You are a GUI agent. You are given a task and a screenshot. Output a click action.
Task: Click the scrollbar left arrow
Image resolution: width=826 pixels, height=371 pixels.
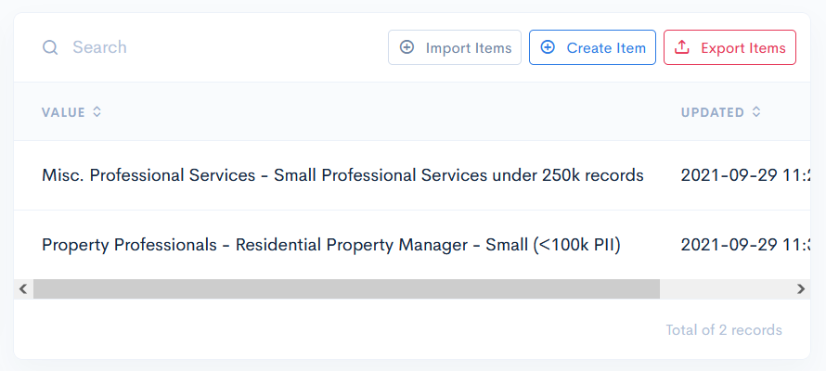click(x=23, y=289)
